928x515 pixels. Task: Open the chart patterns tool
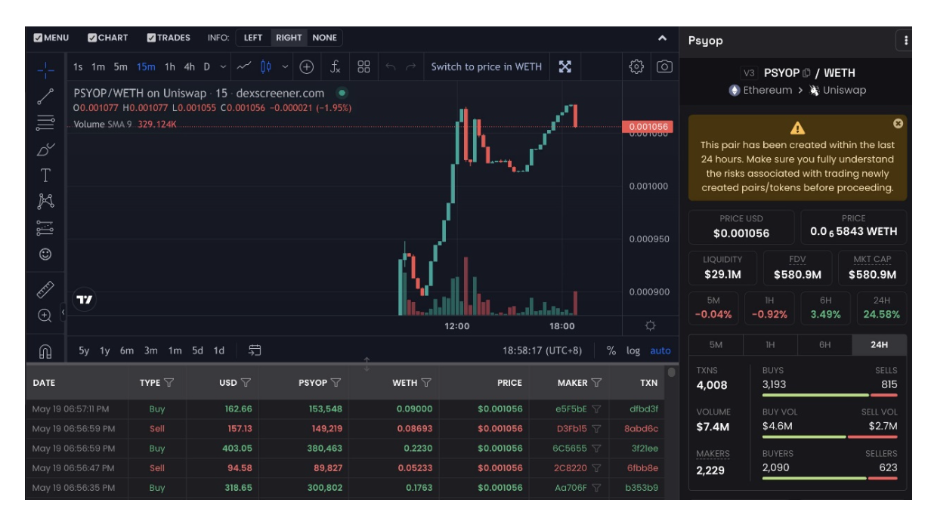pos(45,202)
